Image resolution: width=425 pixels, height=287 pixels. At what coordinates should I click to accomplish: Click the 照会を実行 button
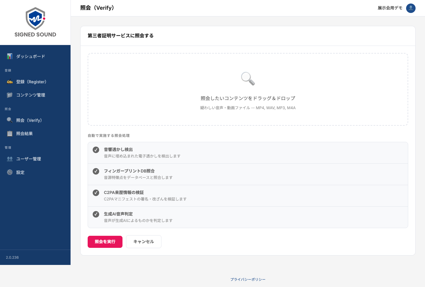[x=105, y=242]
